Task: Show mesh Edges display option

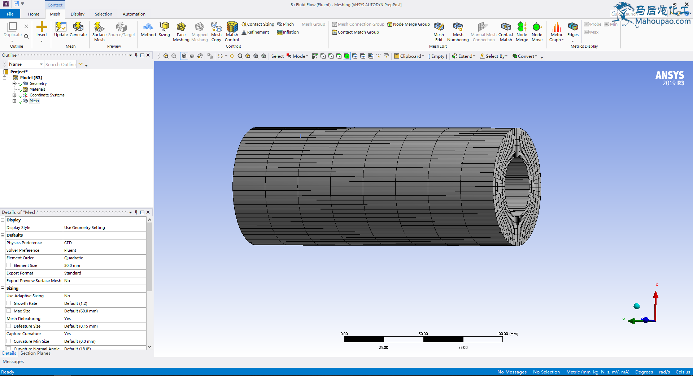Action: [x=573, y=30]
